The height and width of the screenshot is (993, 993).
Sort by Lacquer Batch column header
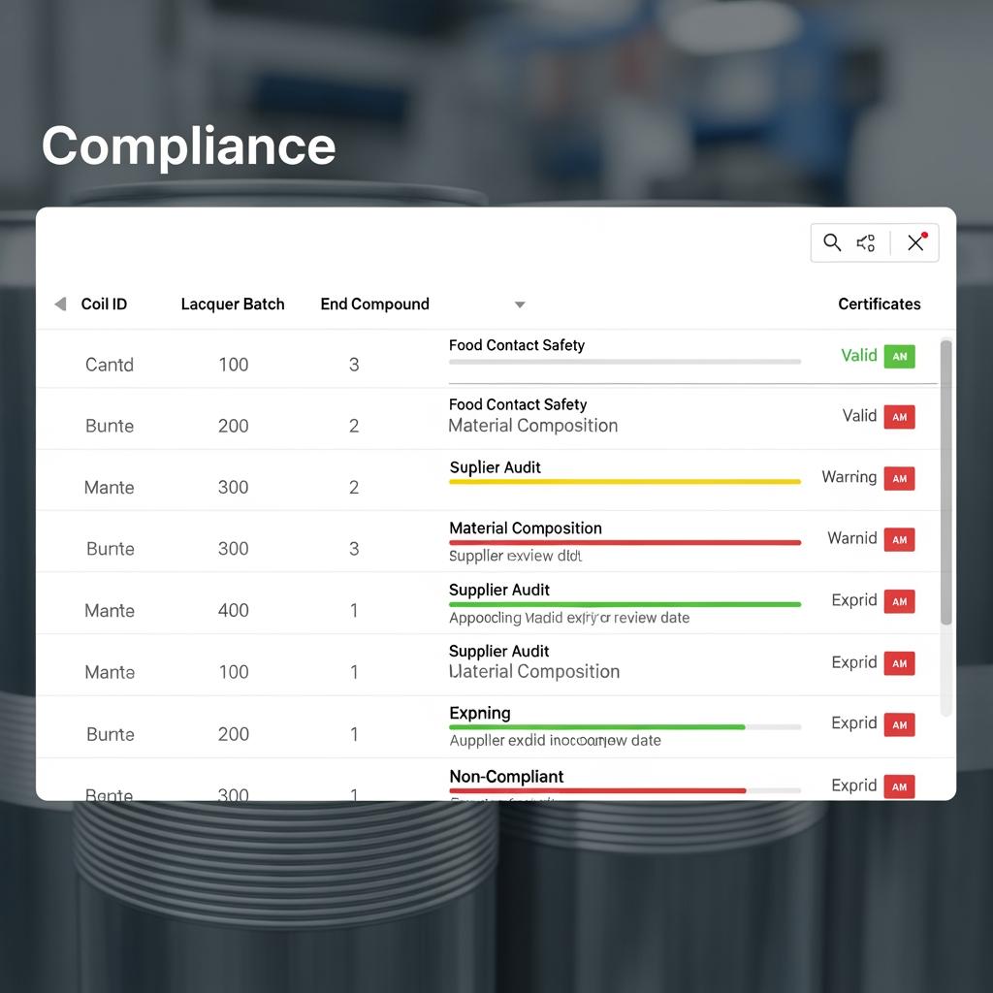pyautogui.click(x=233, y=304)
